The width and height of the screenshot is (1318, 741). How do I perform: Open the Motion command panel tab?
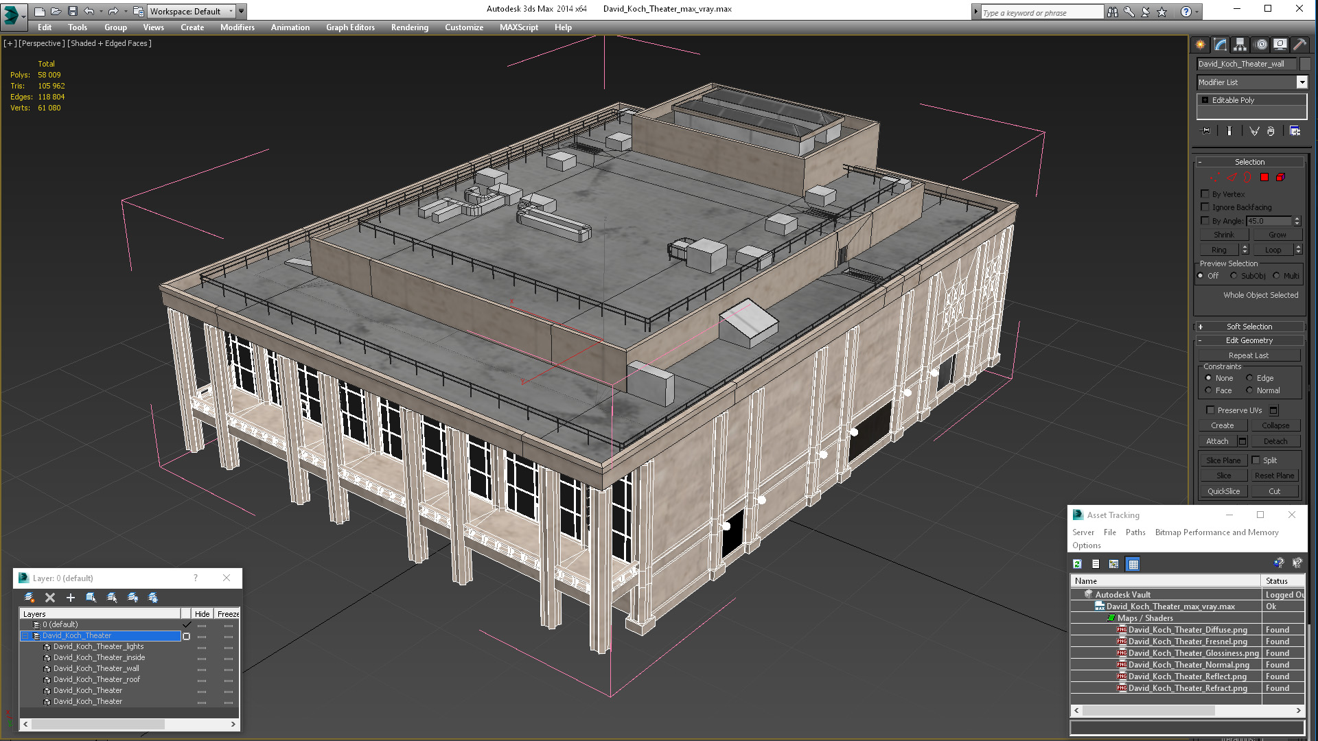(1261, 45)
